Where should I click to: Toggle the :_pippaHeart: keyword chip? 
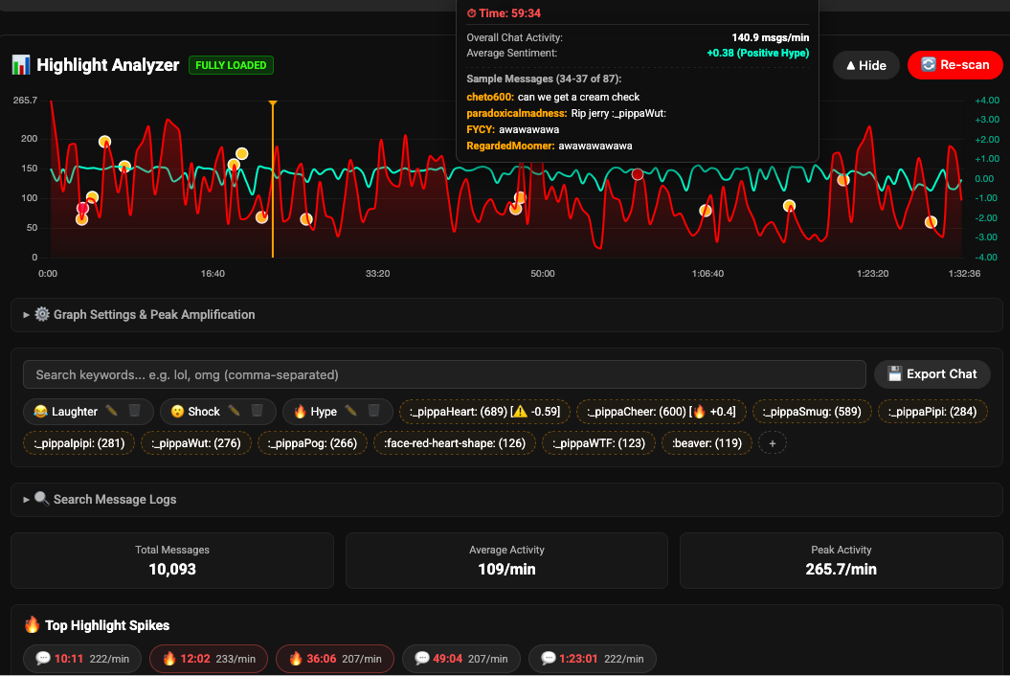click(484, 412)
